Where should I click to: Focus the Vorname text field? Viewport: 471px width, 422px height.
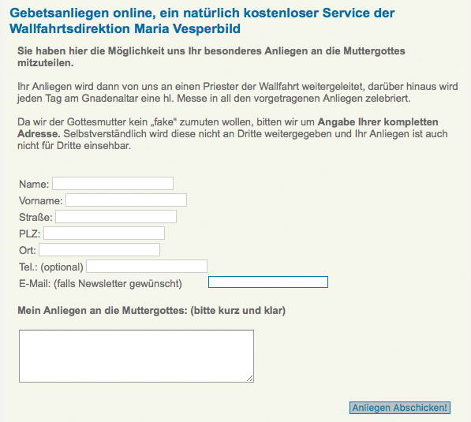(126, 200)
